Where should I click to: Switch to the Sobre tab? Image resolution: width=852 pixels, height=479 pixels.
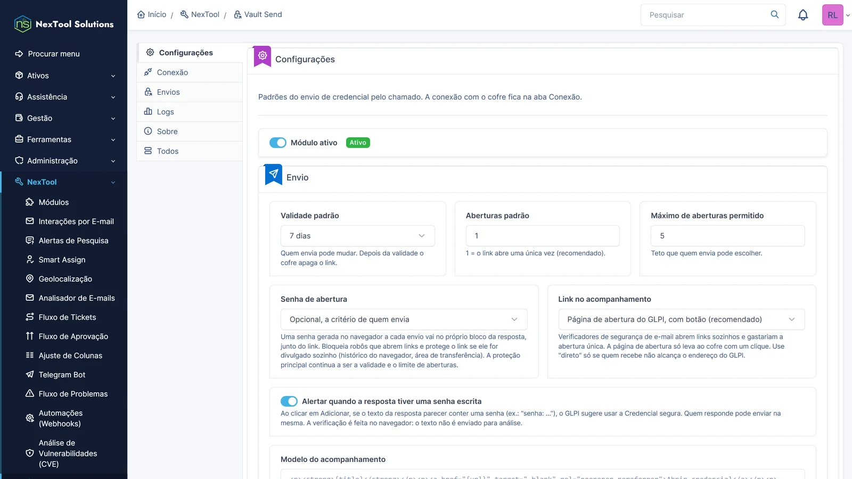point(190,131)
